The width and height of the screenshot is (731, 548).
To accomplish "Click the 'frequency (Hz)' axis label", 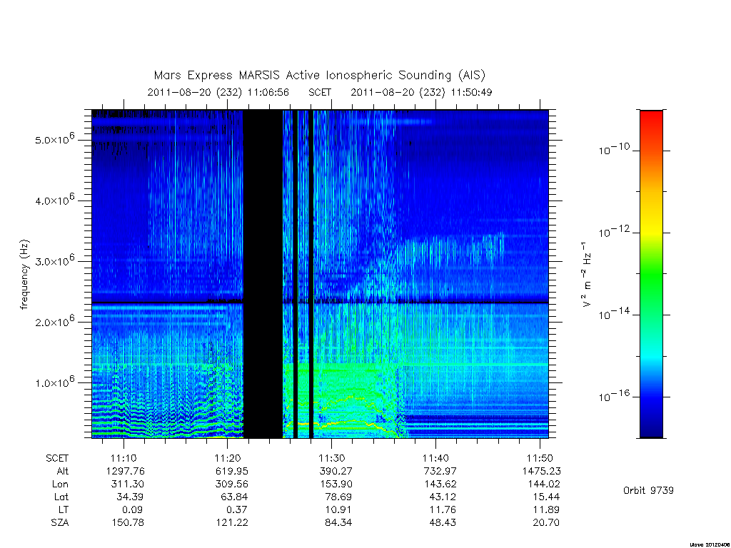I will (24, 274).
